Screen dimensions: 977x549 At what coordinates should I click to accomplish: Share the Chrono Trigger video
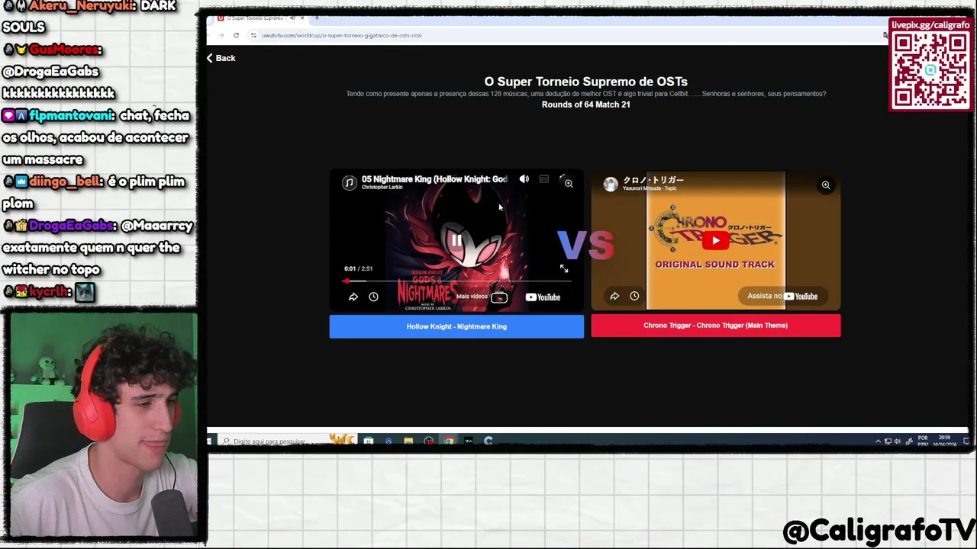pos(614,296)
